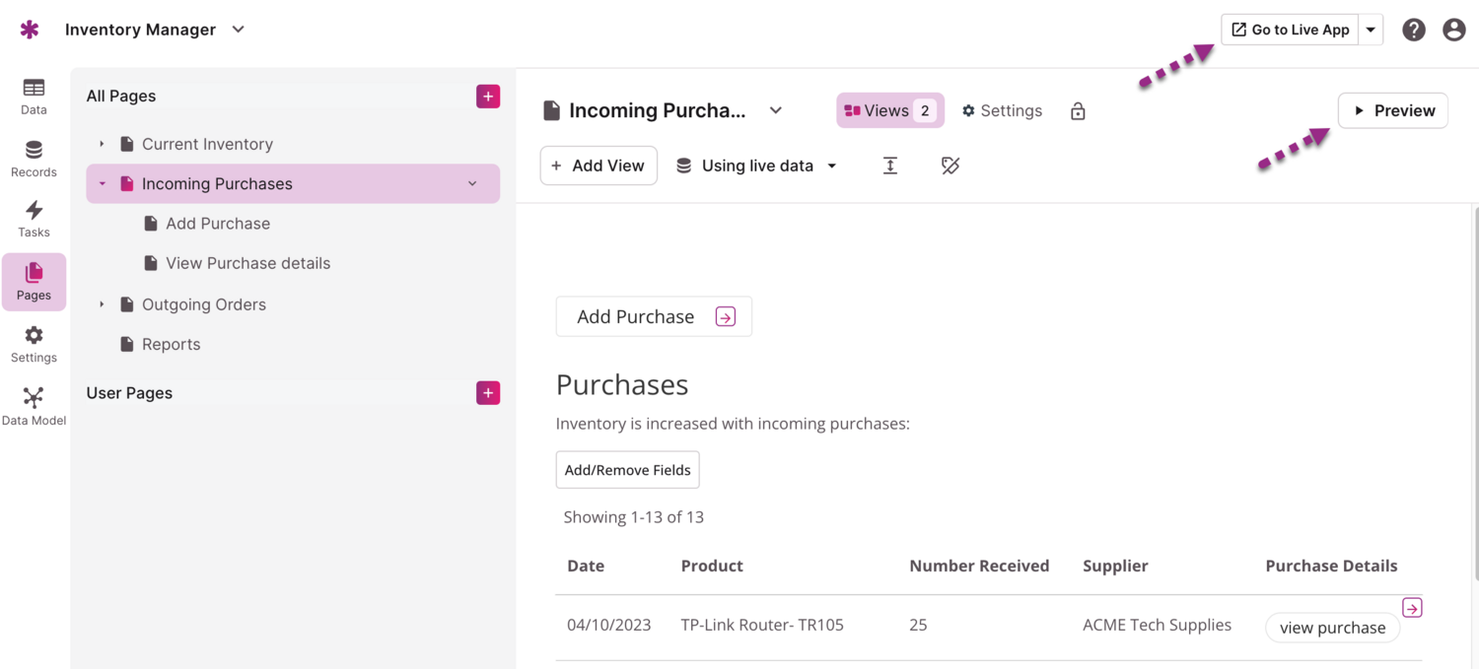The width and height of the screenshot is (1479, 669).
Task: Open the Records section
Action: tap(34, 159)
